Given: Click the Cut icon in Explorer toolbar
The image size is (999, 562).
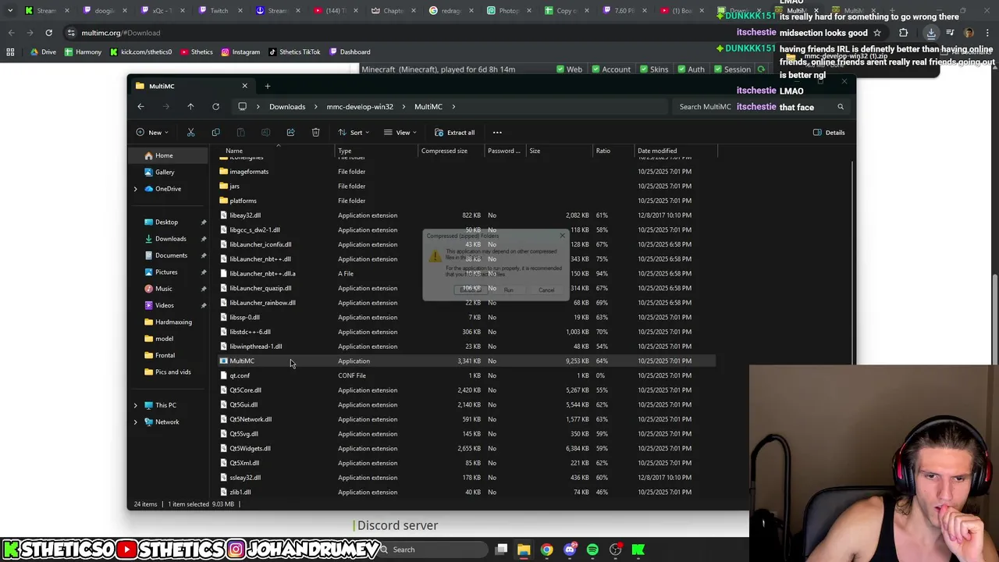Looking at the screenshot, I should click(190, 133).
